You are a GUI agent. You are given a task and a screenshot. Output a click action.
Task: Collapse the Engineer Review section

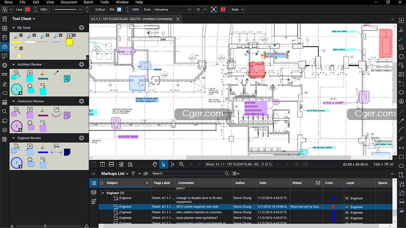pyautogui.click(x=13, y=138)
